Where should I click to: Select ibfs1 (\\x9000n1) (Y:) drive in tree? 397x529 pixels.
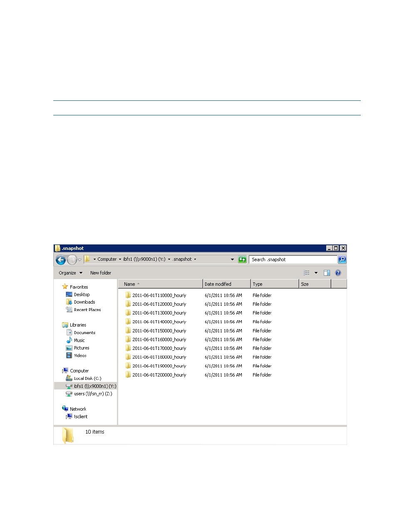pos(95,386)
